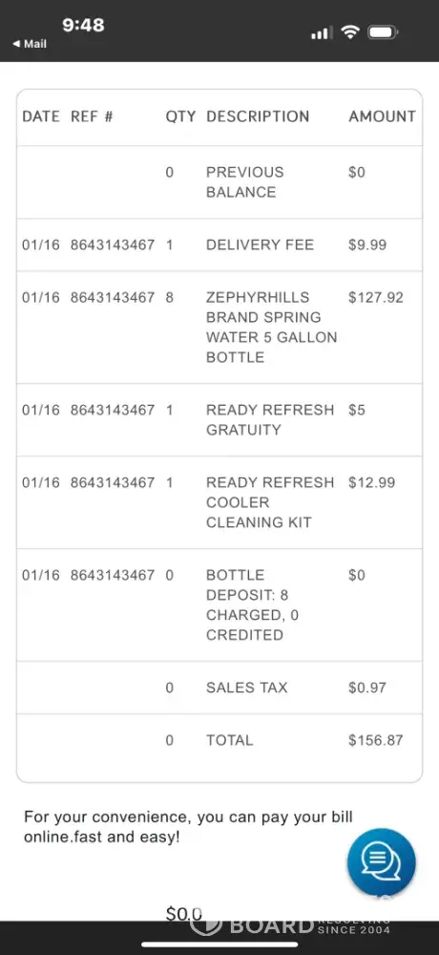
Task: Tap the 9:48 clock in status bar
Action: pyautogui.click(x=83, y=25)
